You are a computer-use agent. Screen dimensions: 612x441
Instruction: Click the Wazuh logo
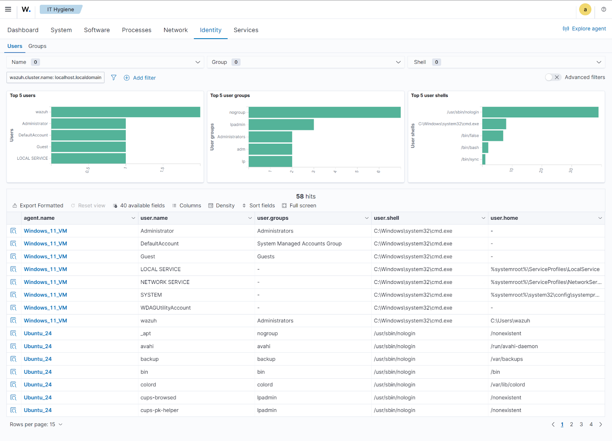point(25,9)
